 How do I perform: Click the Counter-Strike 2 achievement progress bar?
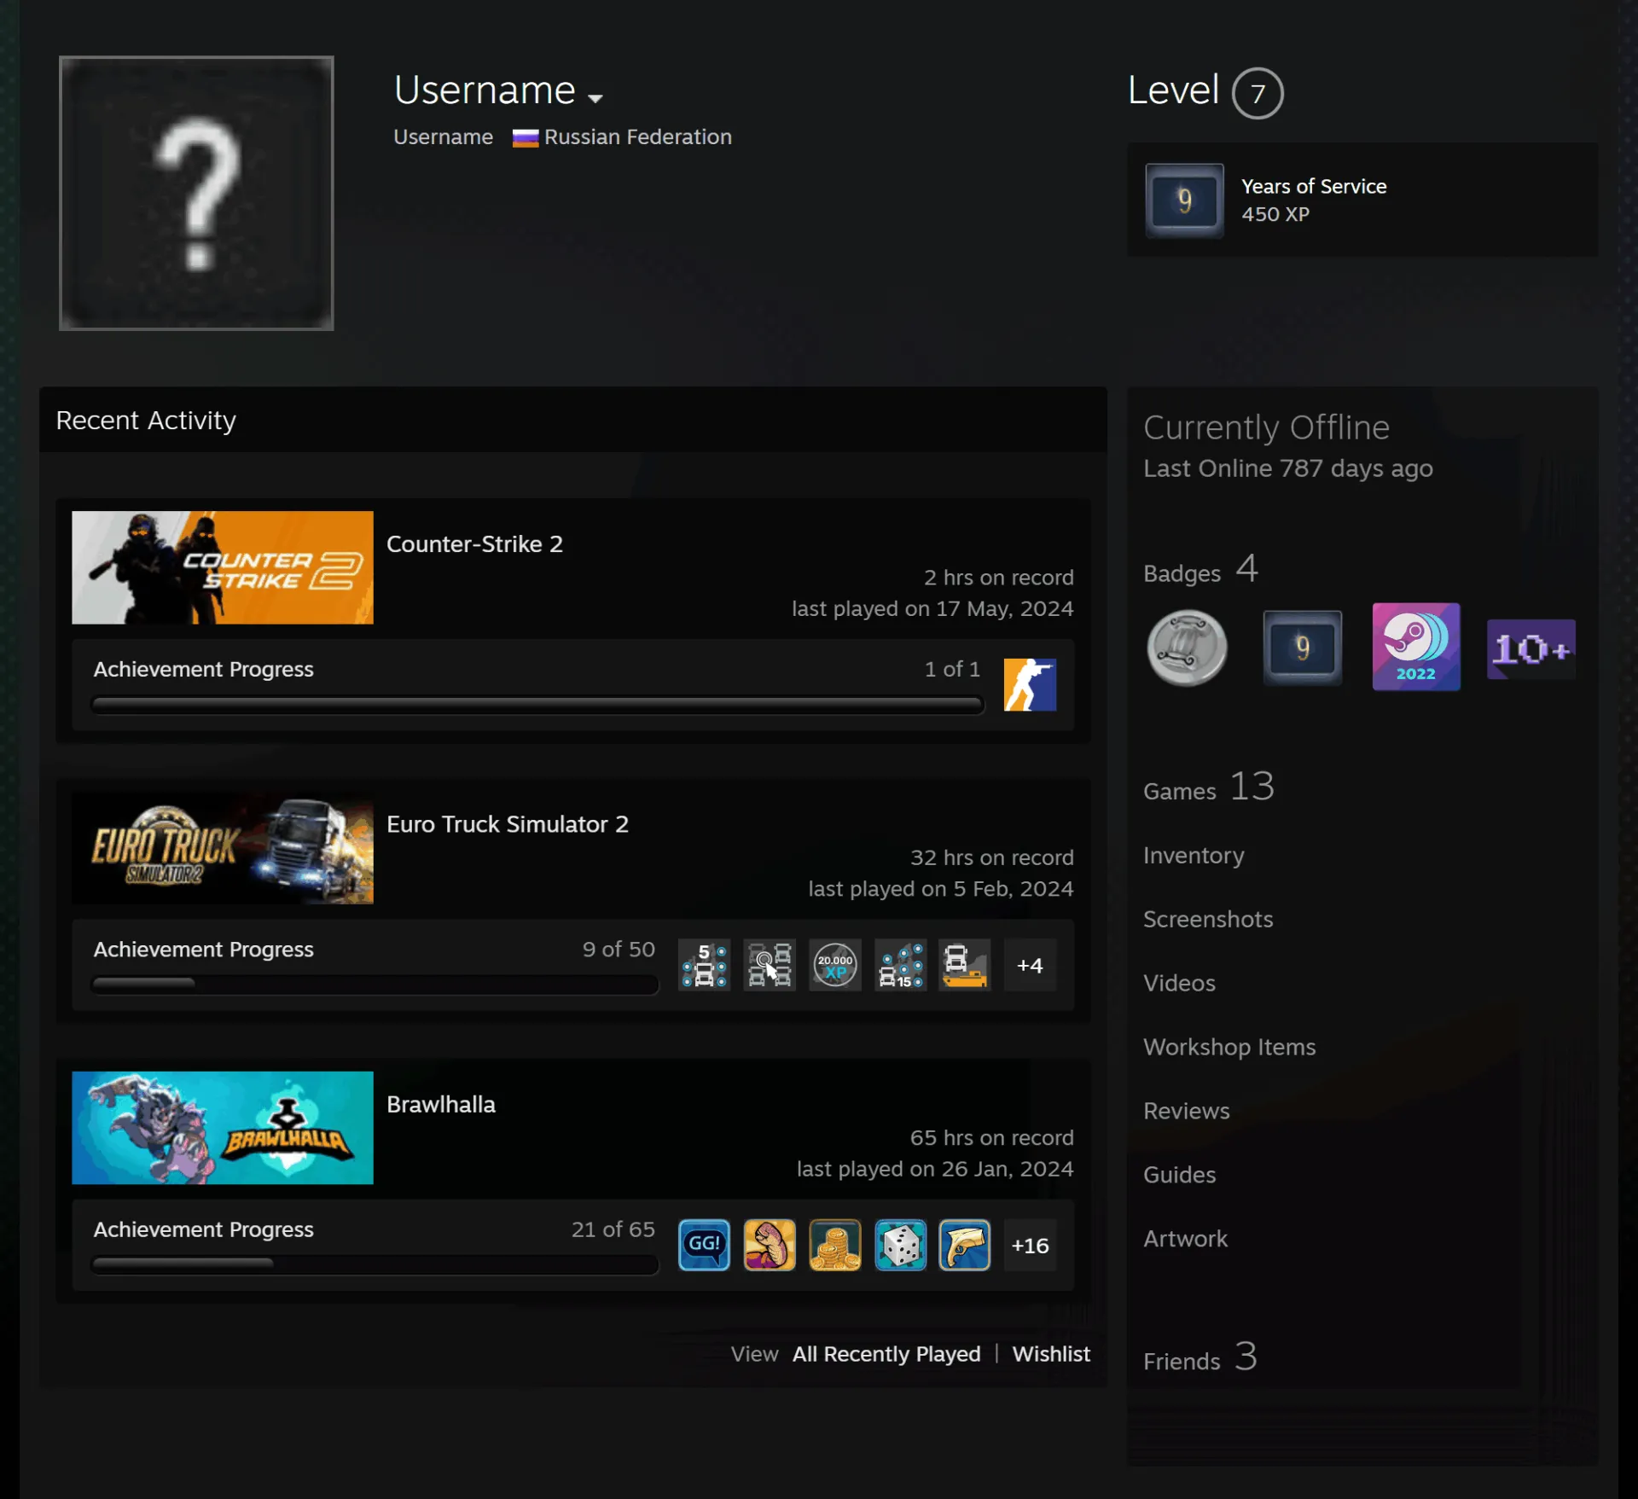click(x=537, y=706)
